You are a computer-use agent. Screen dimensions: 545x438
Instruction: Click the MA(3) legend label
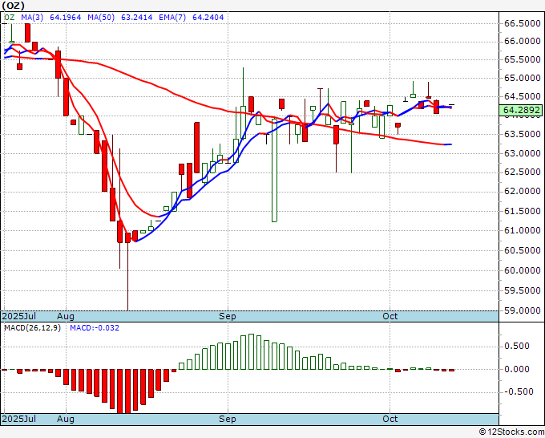[x=32, y=17]
